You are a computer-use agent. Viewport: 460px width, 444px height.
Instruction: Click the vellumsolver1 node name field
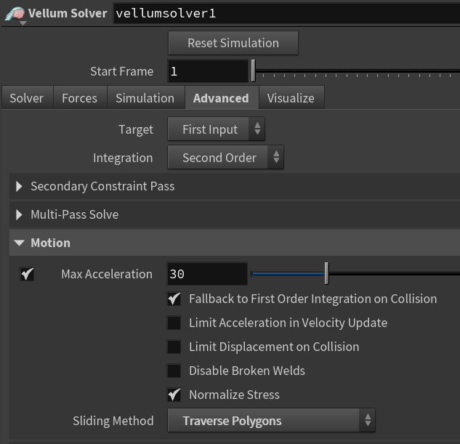[287, 14]
